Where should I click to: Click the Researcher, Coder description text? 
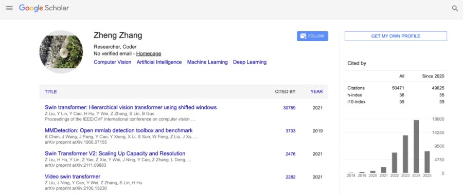(115, 47)
